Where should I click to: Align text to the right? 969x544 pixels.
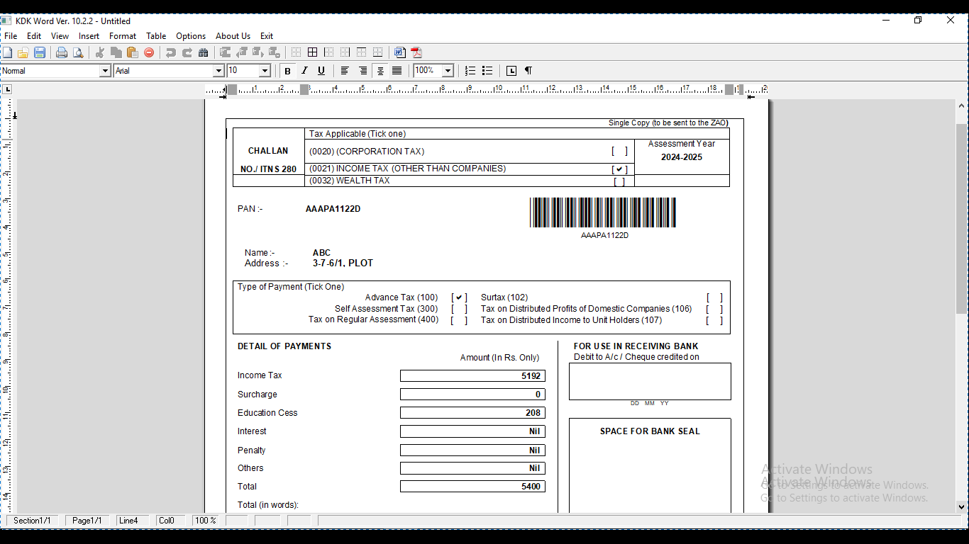point(362,71)
